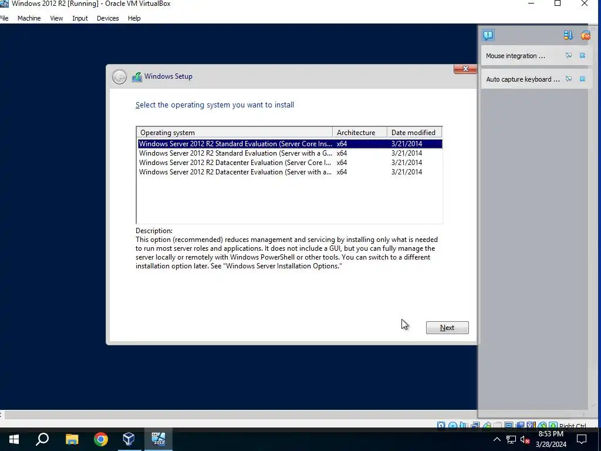Click the Next button in Windows Setup
Screen dimensions: 601x451
[447, 328]
